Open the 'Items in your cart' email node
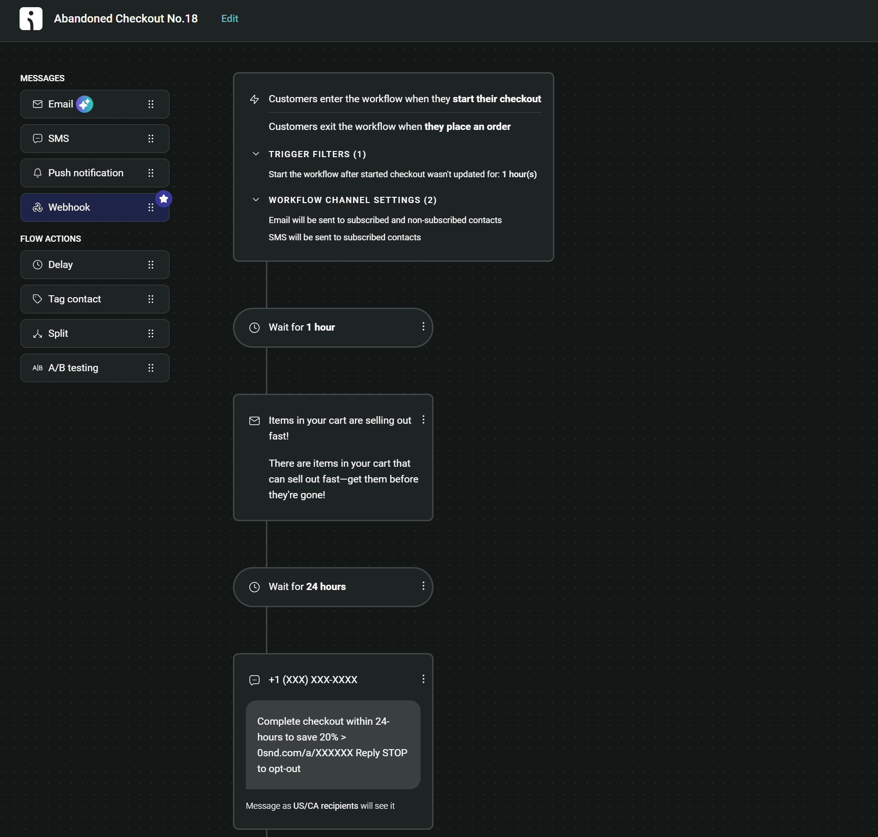Screen dimensions: 878x837 coord(333,457)
